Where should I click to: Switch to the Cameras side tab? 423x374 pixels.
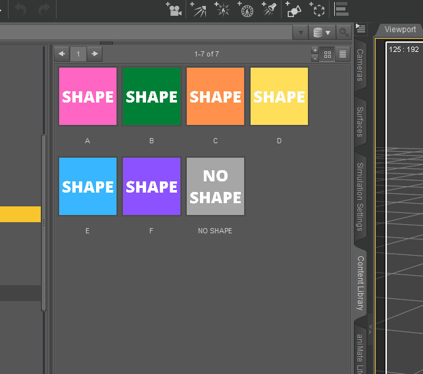coord(361,64)
